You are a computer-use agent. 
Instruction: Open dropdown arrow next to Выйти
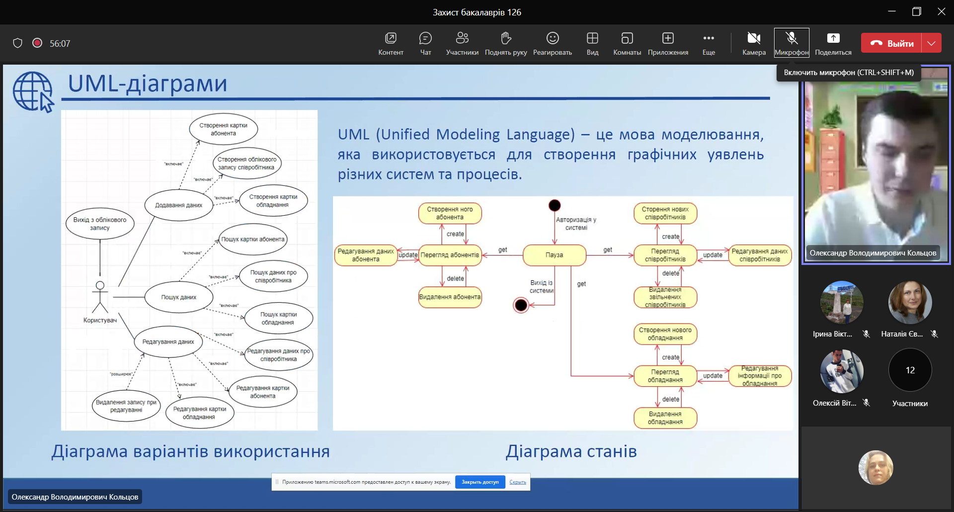[932, 43]
